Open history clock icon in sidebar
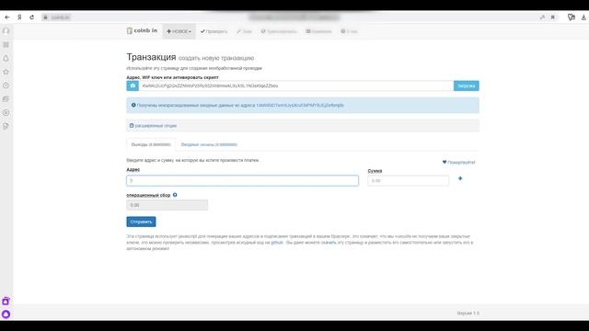Image resolution: width=589 pixels, height=331 pixels. point(6,86)
